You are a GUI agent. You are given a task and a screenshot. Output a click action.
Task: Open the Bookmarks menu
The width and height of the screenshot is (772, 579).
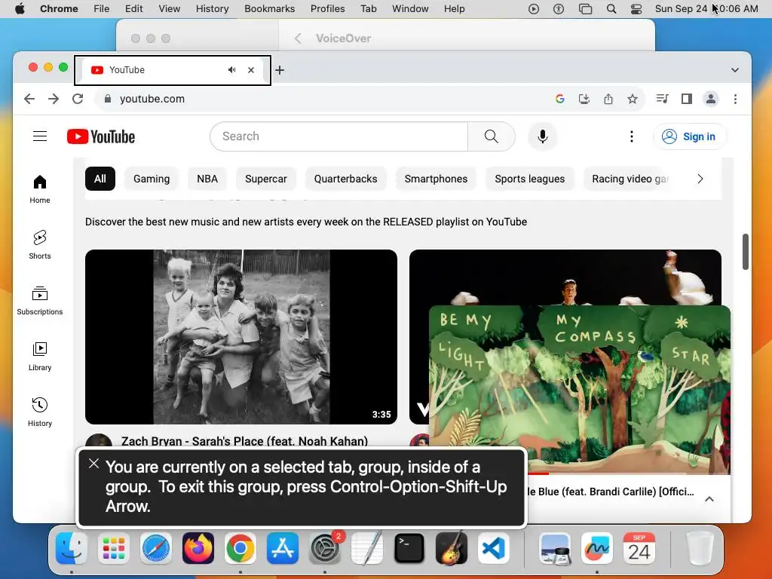270,9
